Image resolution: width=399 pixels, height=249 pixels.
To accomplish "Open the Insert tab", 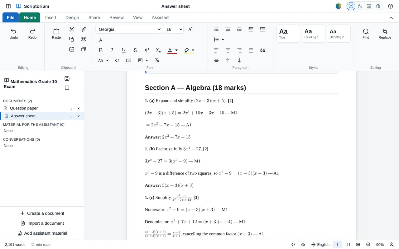I will (x=50, y=17).
